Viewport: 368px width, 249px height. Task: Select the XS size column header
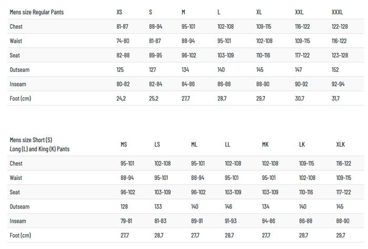pos(120,12)
